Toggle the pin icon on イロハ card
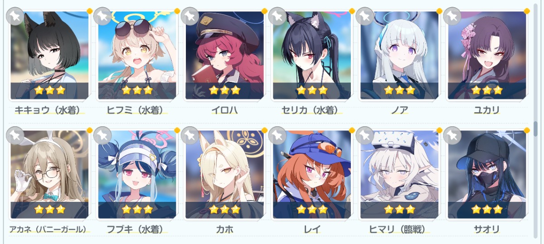 (190, 16)
